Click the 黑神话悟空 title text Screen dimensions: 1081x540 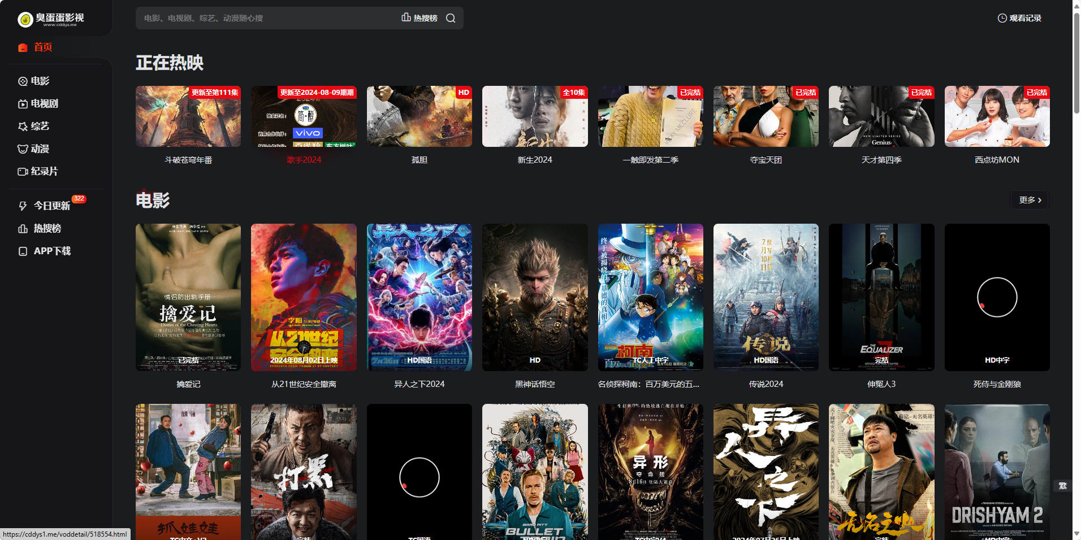click(535, 384)
